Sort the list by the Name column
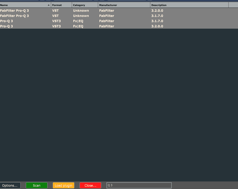Viewport: 238px width, 189px height. pos(25,5)
